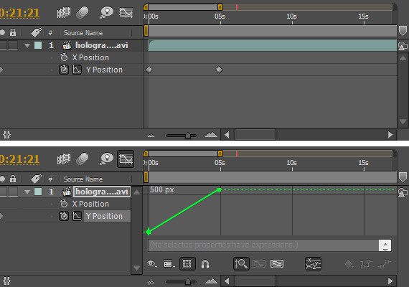Enable X Position stopwatch in lower panel
The height and width of the screenshot is (287, 409).
(x=64, y=204)
